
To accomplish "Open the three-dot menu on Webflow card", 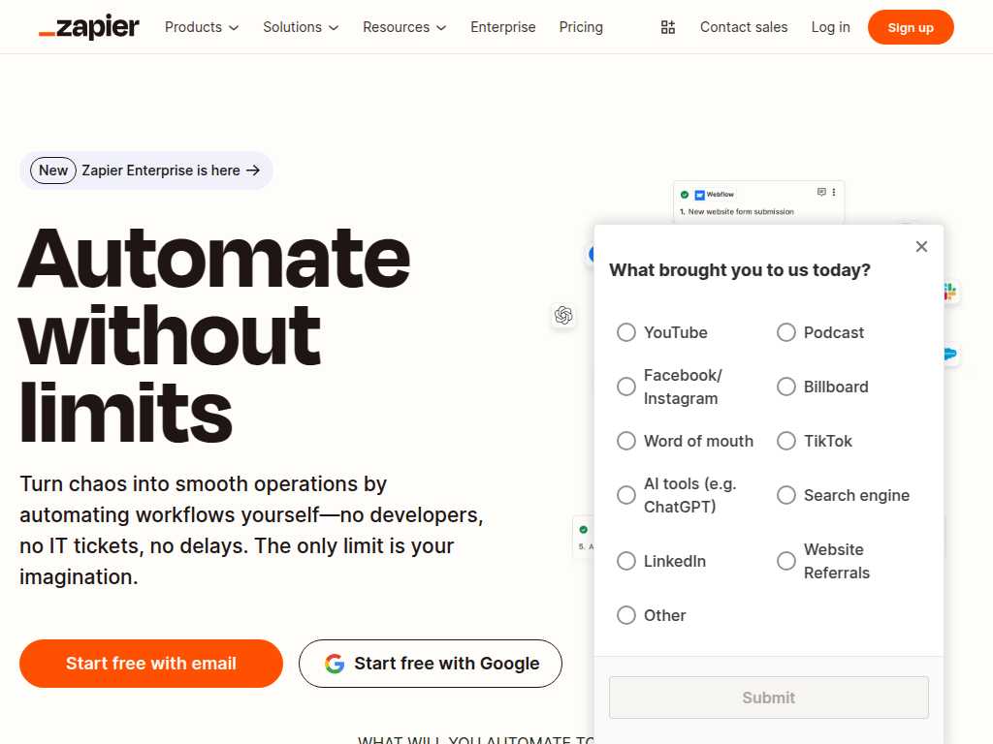I will (x=833, y=192).
